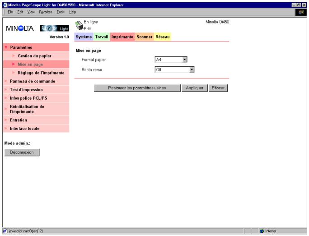Expand Infos police PCL/PS arrow
This screenshot has height=236, width=309.
coord(6,98)
